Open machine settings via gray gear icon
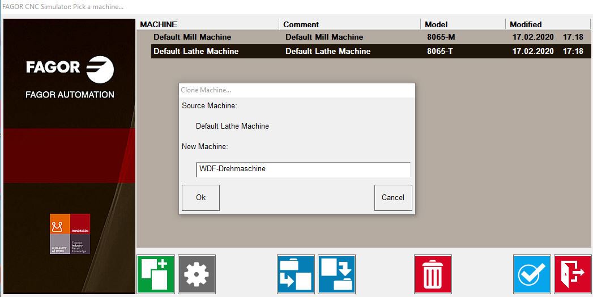The height and width of the screenshot is (297, 593). (x=197, y=274)
